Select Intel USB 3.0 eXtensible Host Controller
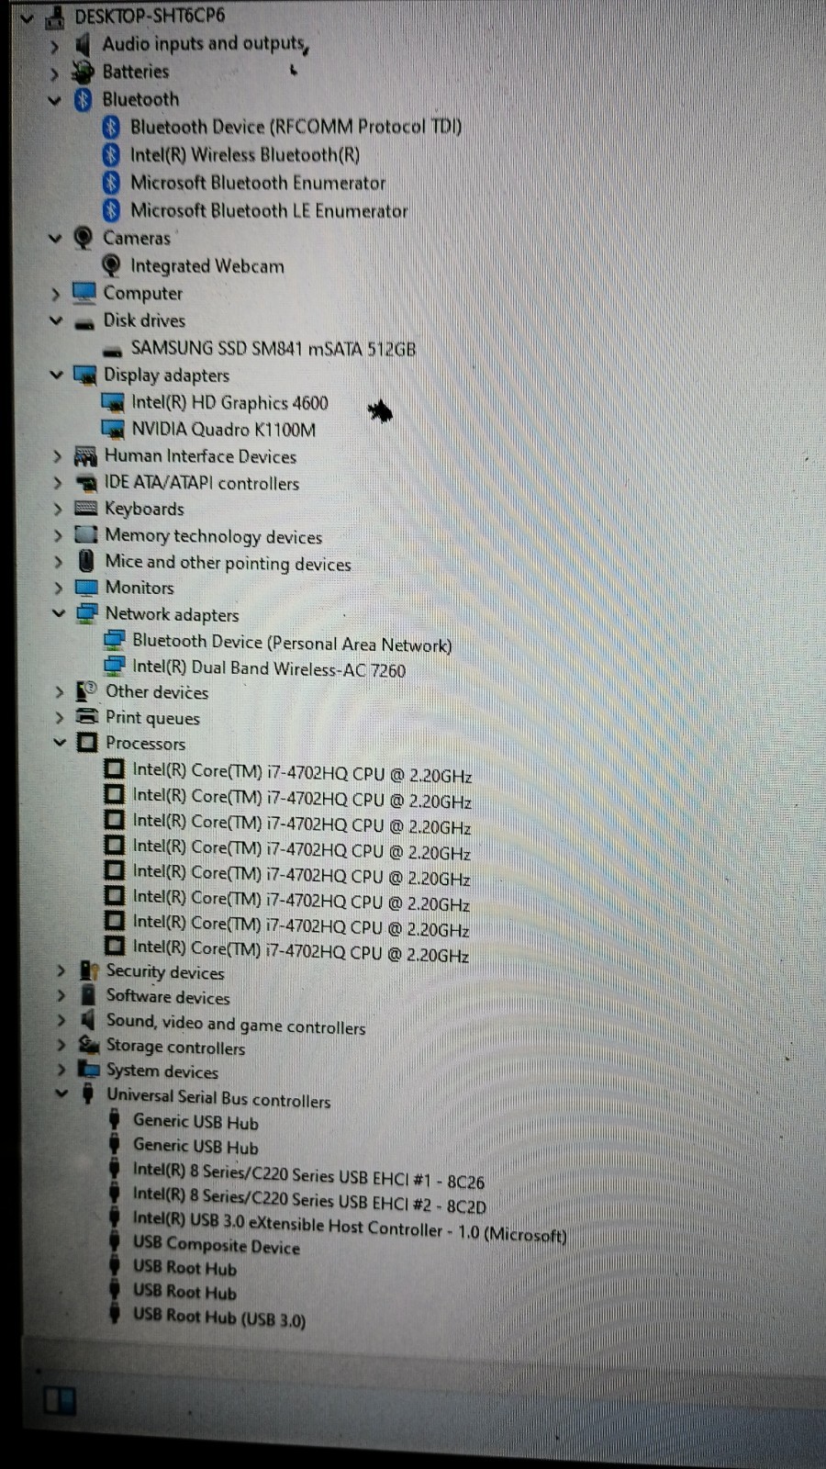This screenshot has width=826, height=1469. [350, 1227]
